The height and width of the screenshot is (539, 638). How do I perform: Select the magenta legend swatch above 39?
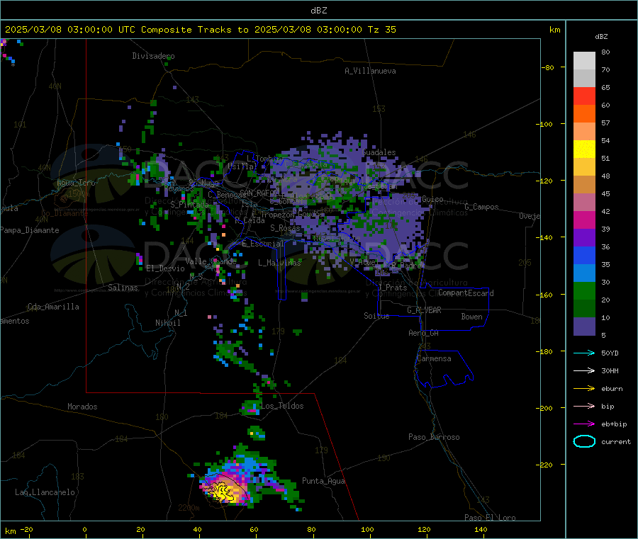[584, 220]
